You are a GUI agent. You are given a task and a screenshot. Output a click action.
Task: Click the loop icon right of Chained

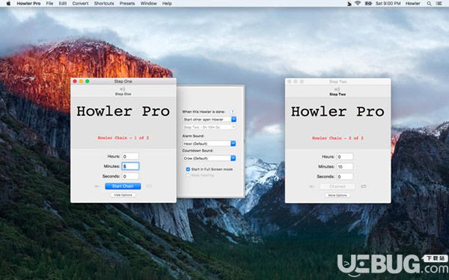pyautogui.click(x=364, y=186)
